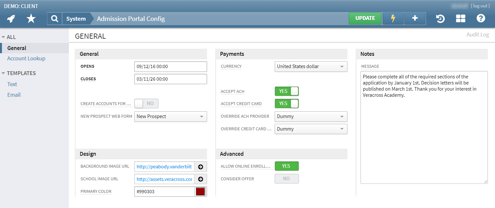This screenshot has width=495, height=208.
Task: Open the Override ACH Provider dropdown
Action: (x=311, y=116)
